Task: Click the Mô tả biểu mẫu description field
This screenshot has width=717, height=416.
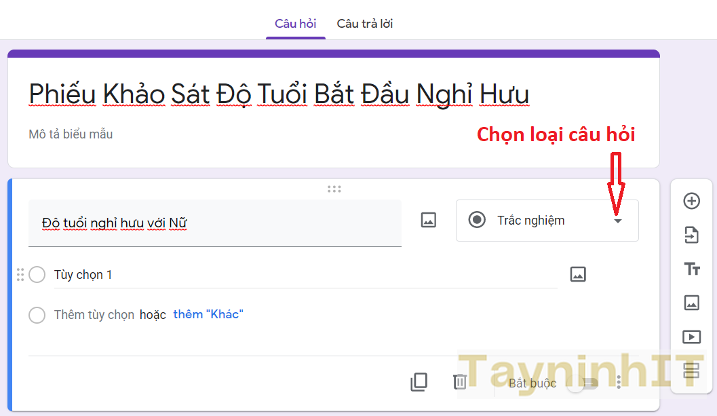Action: point(71,134)
